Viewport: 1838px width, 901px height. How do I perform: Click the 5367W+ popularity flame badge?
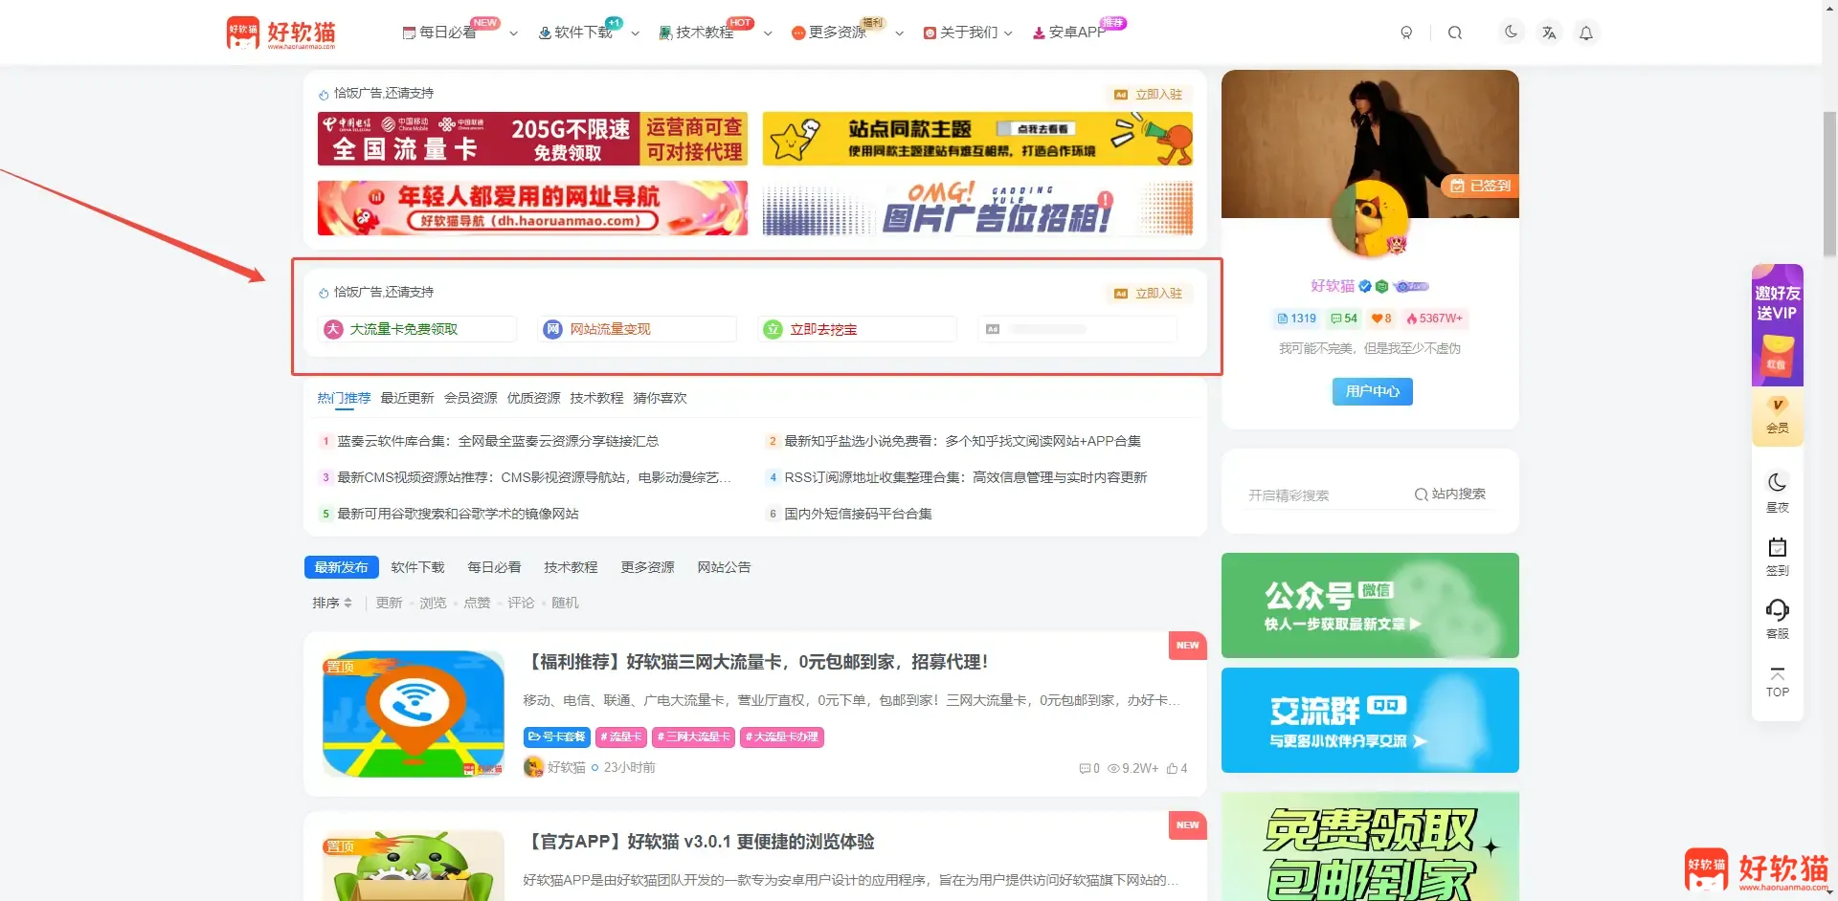click(x=1434, y=319)
